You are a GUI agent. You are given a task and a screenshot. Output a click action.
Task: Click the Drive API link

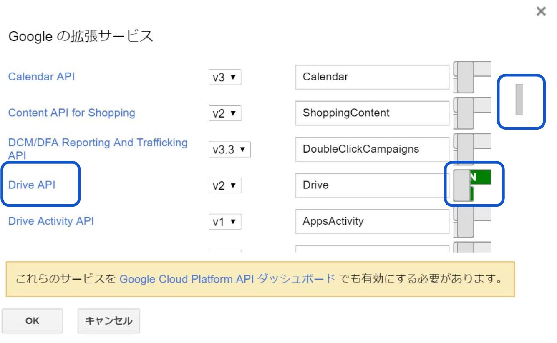pos(32,185)
